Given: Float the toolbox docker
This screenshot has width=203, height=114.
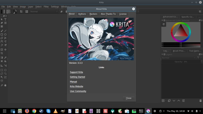Looking at the screenshot, I should point(4,16).
